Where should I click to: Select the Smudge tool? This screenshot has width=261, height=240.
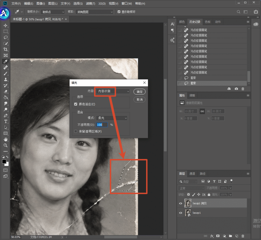[x=6, y=103]
